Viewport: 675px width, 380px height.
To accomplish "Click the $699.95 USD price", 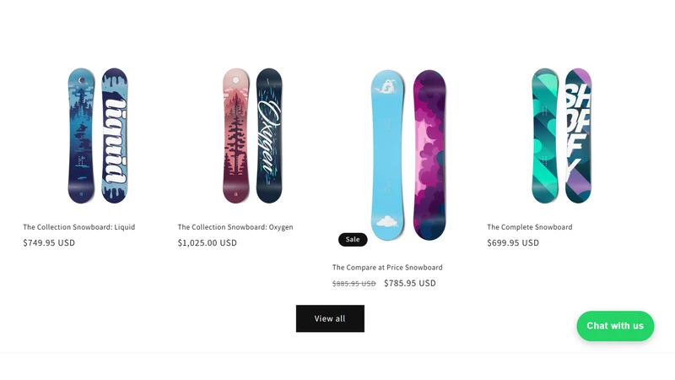I will tap(513, 242).
